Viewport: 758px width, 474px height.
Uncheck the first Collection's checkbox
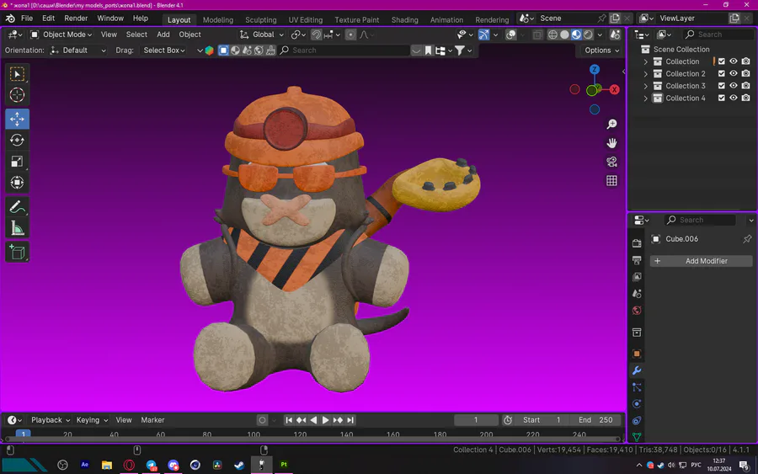coord(721,61)
